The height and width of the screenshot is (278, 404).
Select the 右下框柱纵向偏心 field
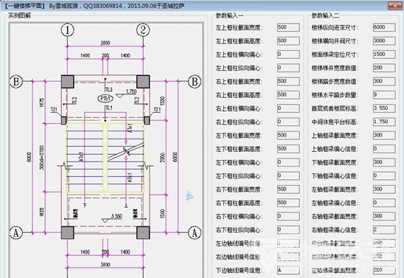(x=288, y=229)
